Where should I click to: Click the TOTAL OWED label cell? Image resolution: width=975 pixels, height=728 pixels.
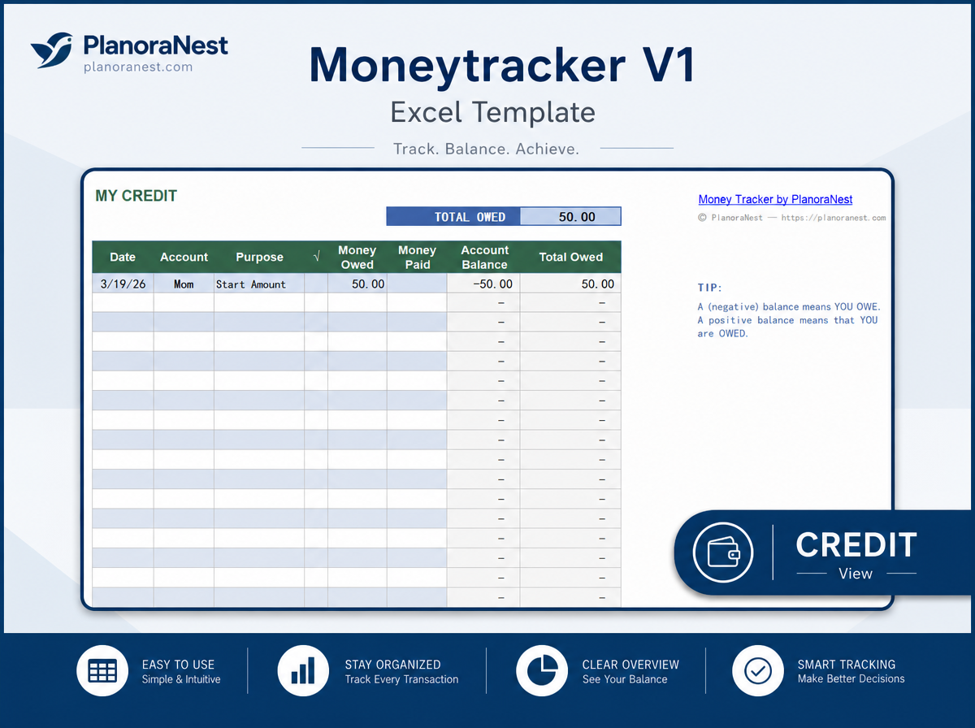[453, 217]
